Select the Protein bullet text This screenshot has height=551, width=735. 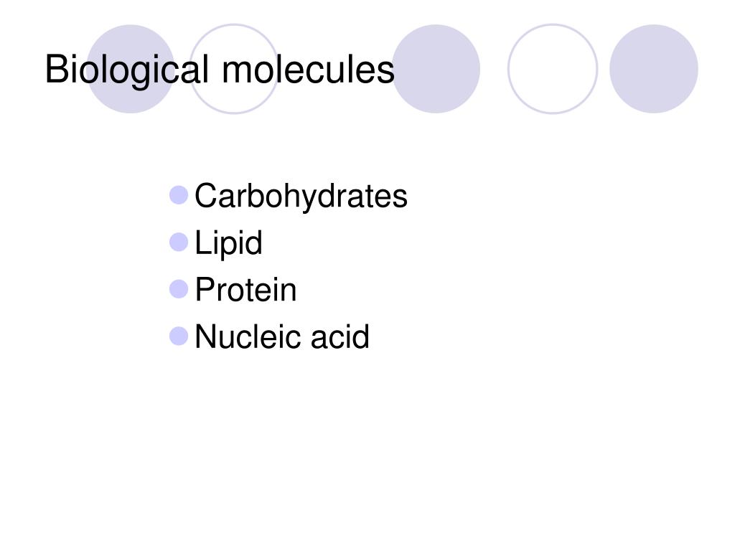pos(245,290)
